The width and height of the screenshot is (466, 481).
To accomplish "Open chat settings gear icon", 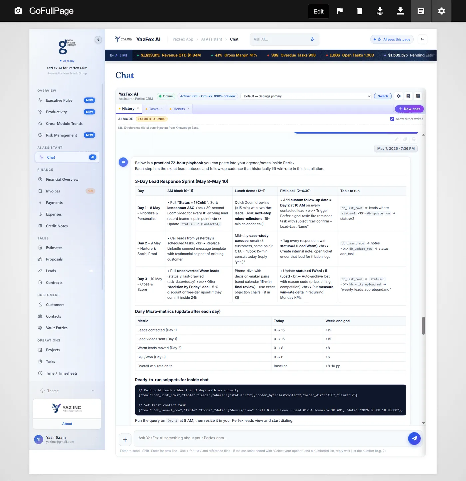I will [399, 96].
